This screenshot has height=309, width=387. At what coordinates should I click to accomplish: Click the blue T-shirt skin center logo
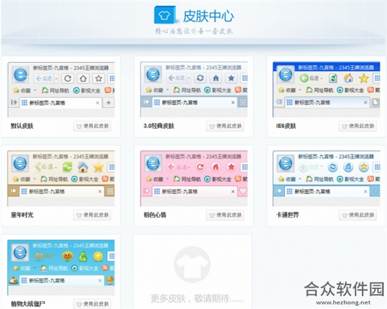(x=165, y=15)
